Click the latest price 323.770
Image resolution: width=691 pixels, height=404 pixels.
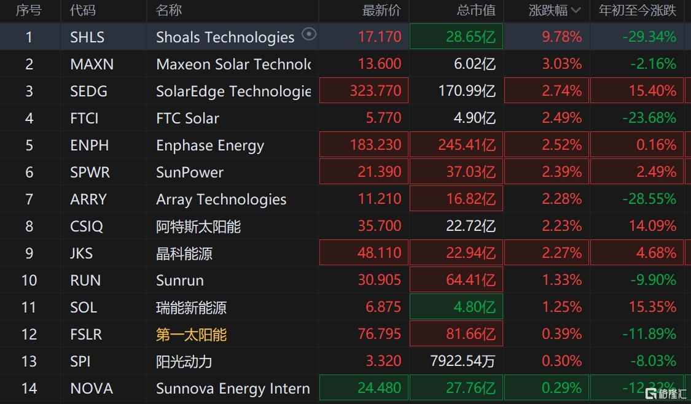click(375, 91)
